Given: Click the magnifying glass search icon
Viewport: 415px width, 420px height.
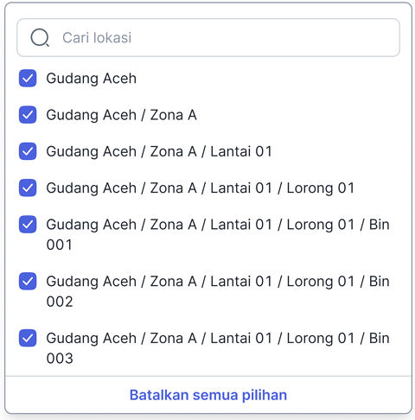Looking at the screenshot, I should [x=40, y=38].
